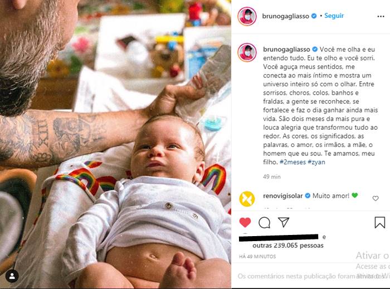The height and width of the screenshot is (289, 390).
Task: Open the #2meses hashtag
Action: click(292, 162)
